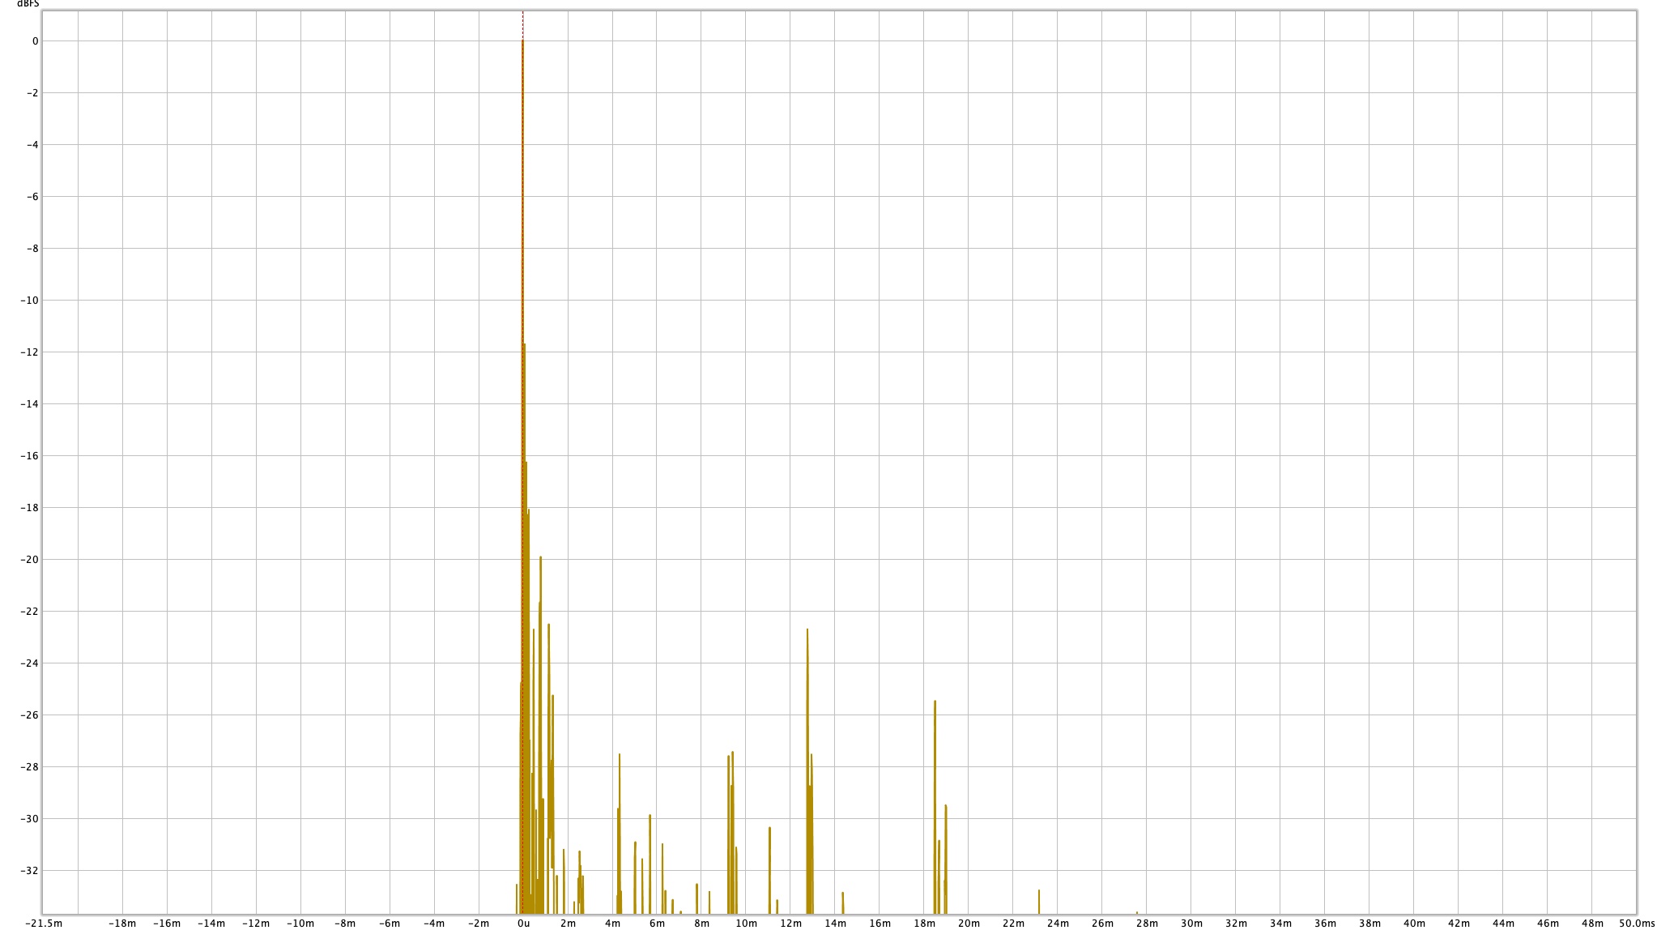The width and height of the screenshot is (1657, 930).
Task: Click the -30 dB peak just before 6 ms
Action: pyautogui.click(x=650, y=817)
